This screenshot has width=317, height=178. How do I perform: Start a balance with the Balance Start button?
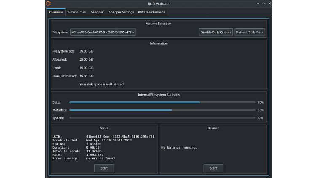[213, 168]
